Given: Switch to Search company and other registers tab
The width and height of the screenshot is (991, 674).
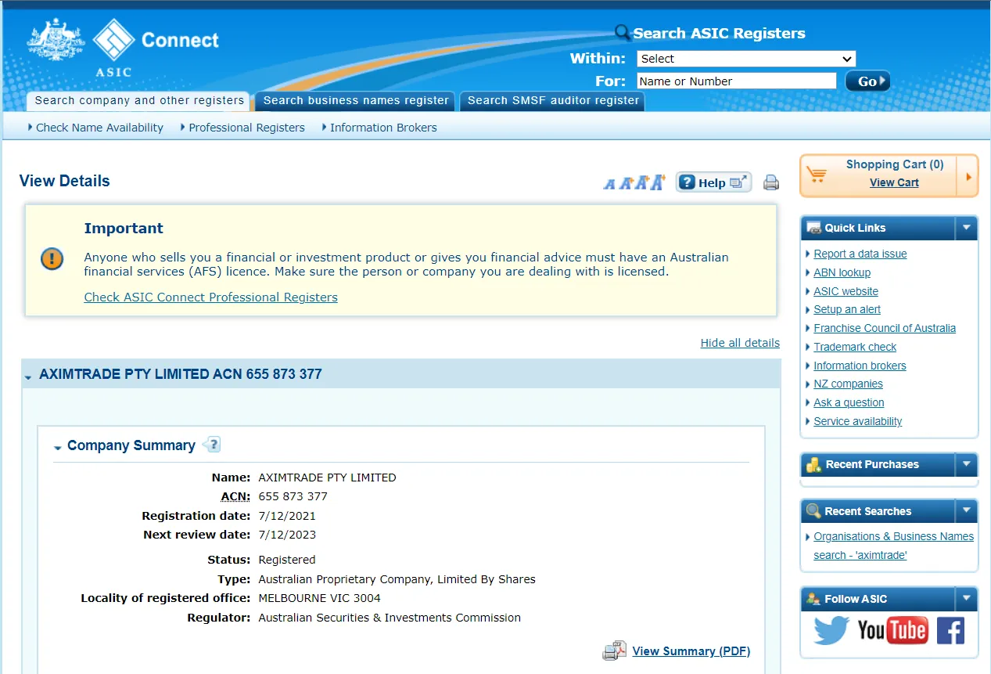Looking at the screenshot, I should (x=139, y=100).
